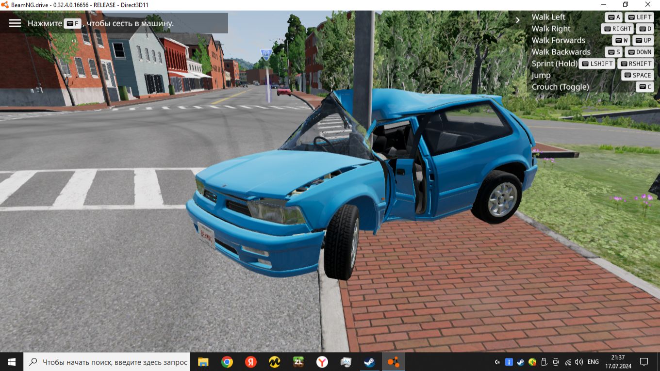
Task: Open the yellow round taskbar app icon
Action: pos(274,362)
